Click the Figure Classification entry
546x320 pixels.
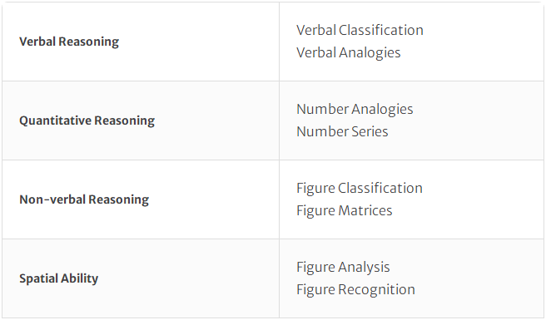(360, 189)
